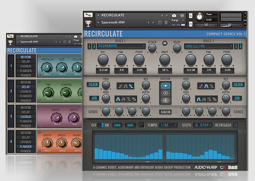Click the RANDOM button
Viewport: 255px width, 181px height.
[166, 112]
